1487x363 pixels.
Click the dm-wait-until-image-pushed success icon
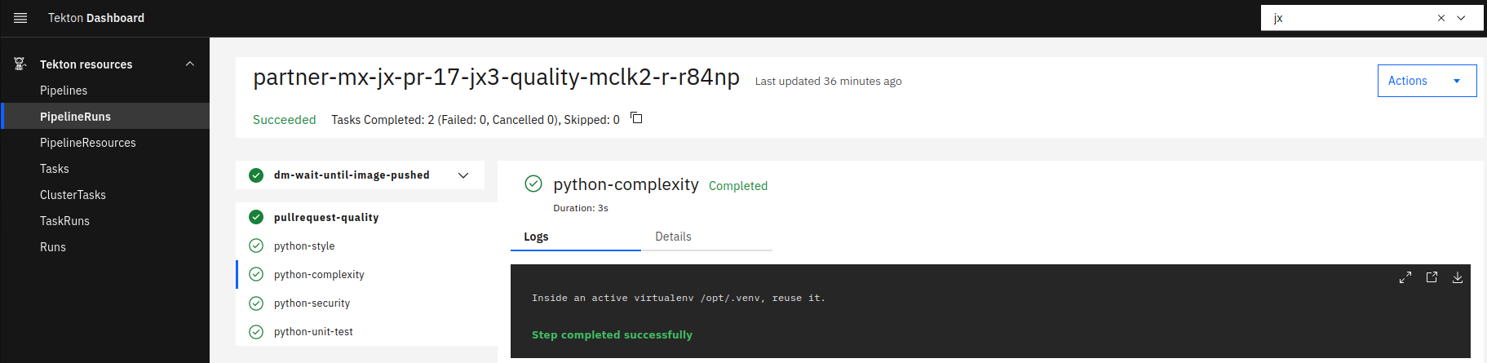point(256,175)
